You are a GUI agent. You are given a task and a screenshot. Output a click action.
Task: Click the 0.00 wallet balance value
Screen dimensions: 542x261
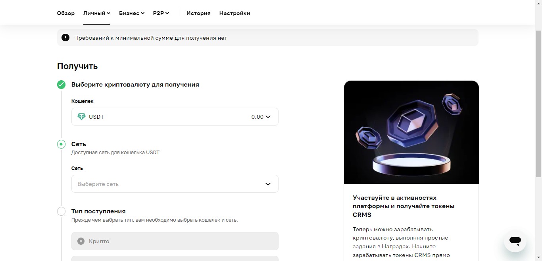pos(257,117)
